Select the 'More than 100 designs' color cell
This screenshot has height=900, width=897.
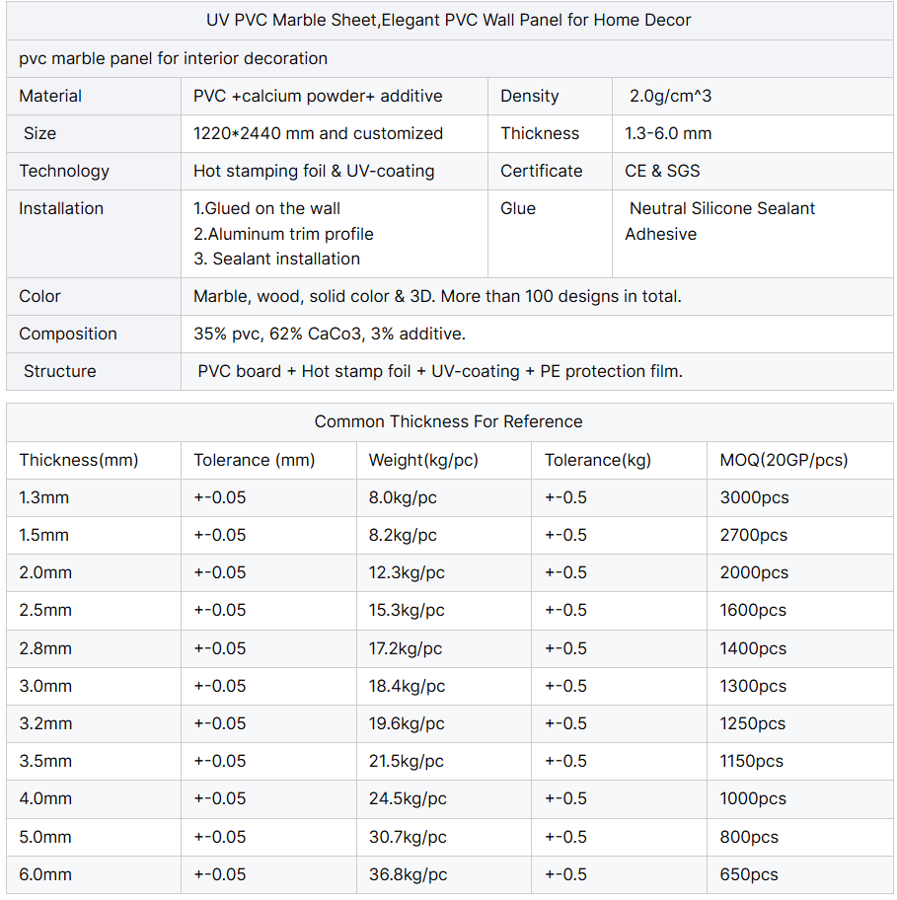[437, 296]
